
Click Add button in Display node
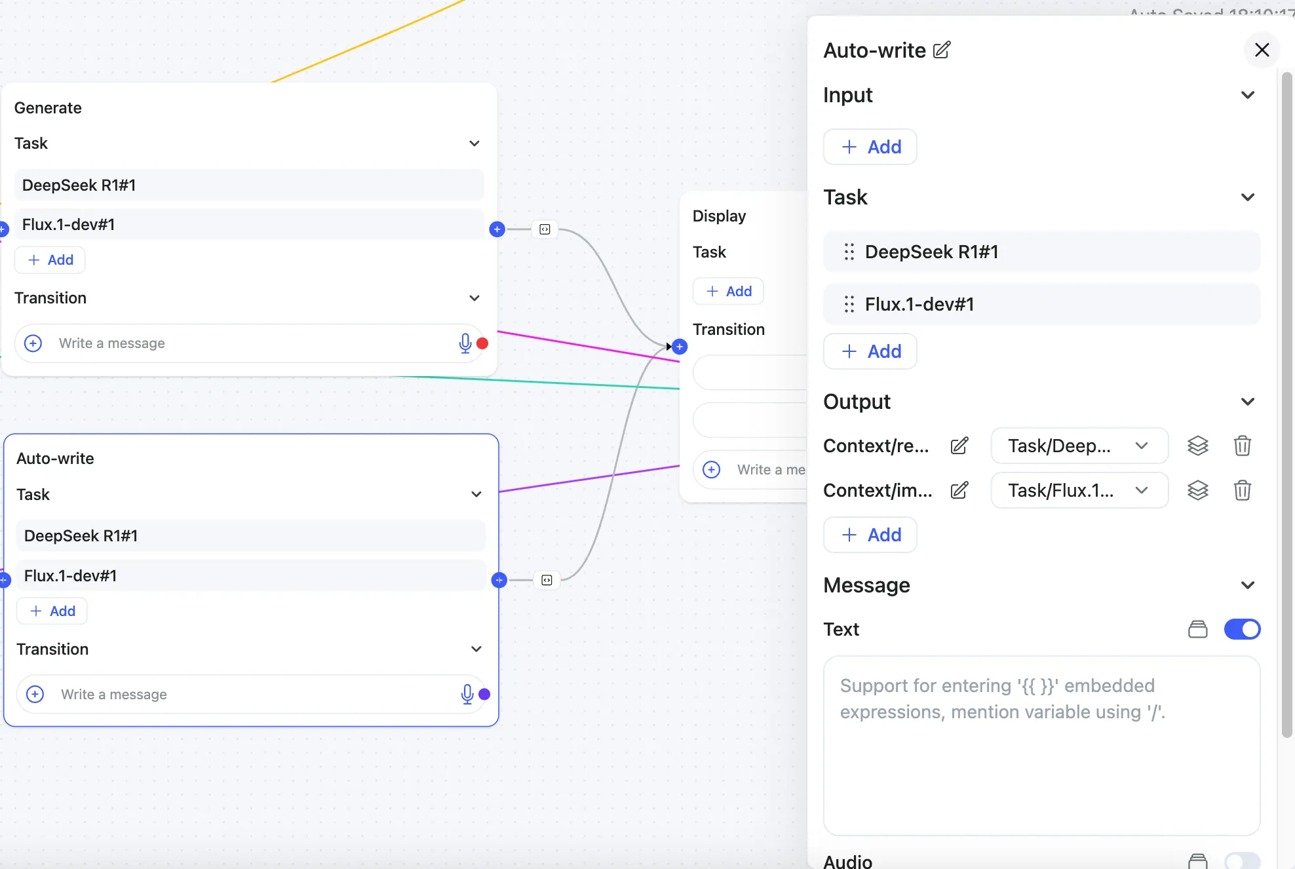click(x=728, y=291)
